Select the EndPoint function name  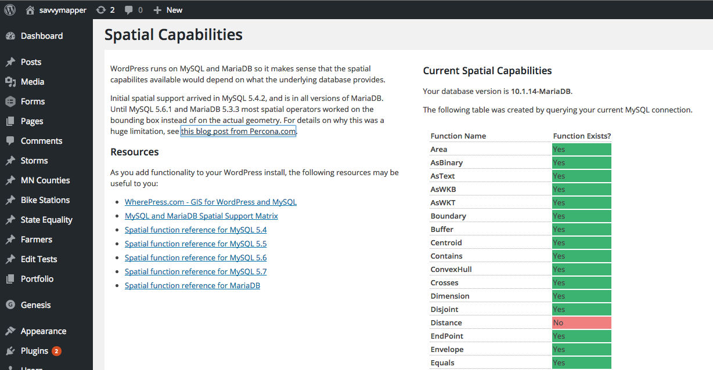(446, 336)
